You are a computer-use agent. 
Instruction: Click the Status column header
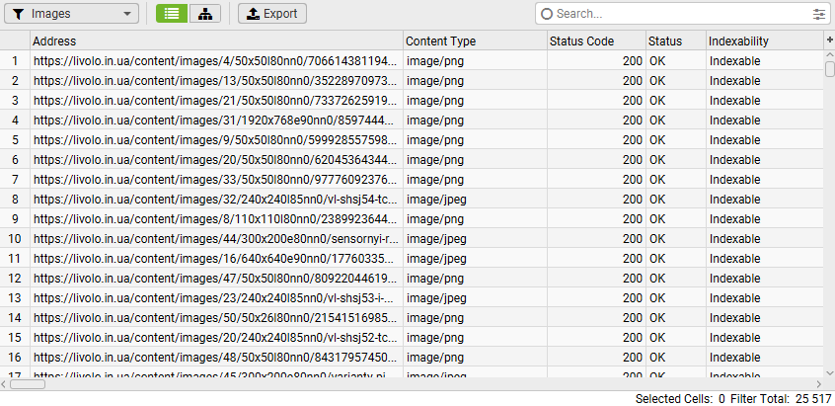(x=675, y=41)
